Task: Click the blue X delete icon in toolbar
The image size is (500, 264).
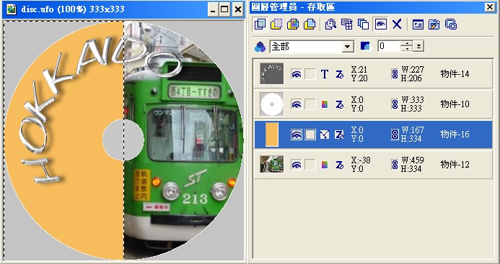Action: (x=397, y=24)
